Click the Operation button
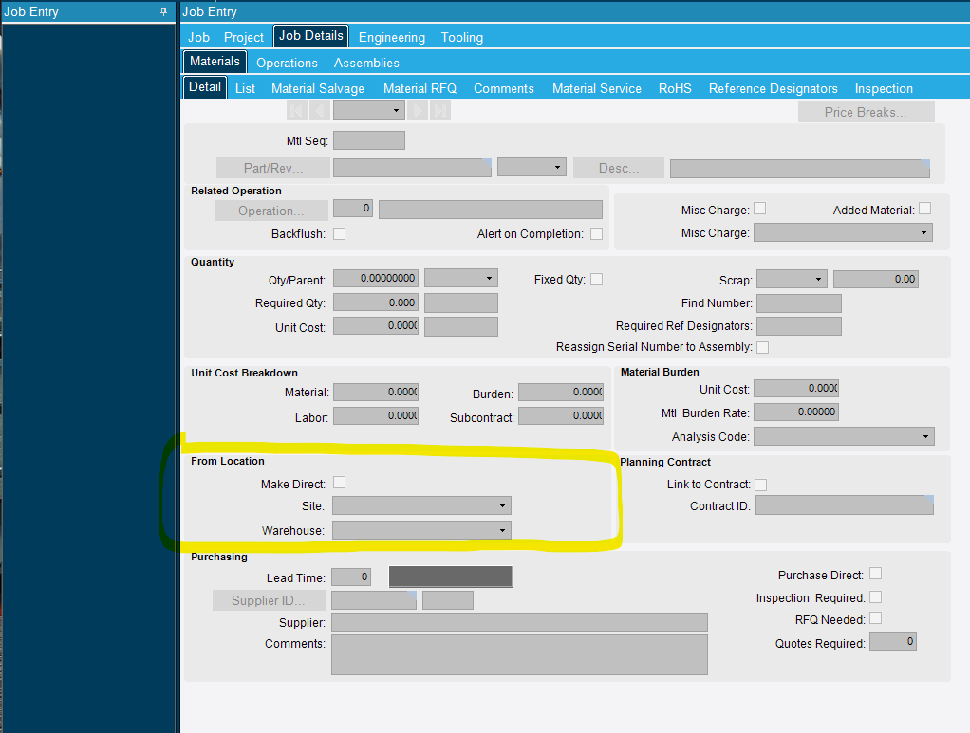The width and height of the screenshot is (970, 733). 270,211
